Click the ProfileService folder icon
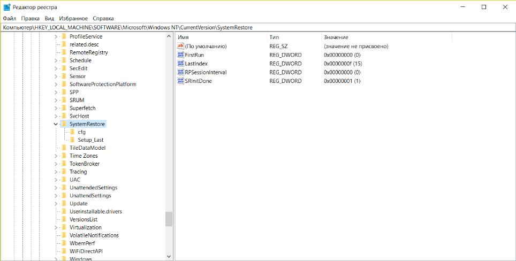 tap(64, 36)
